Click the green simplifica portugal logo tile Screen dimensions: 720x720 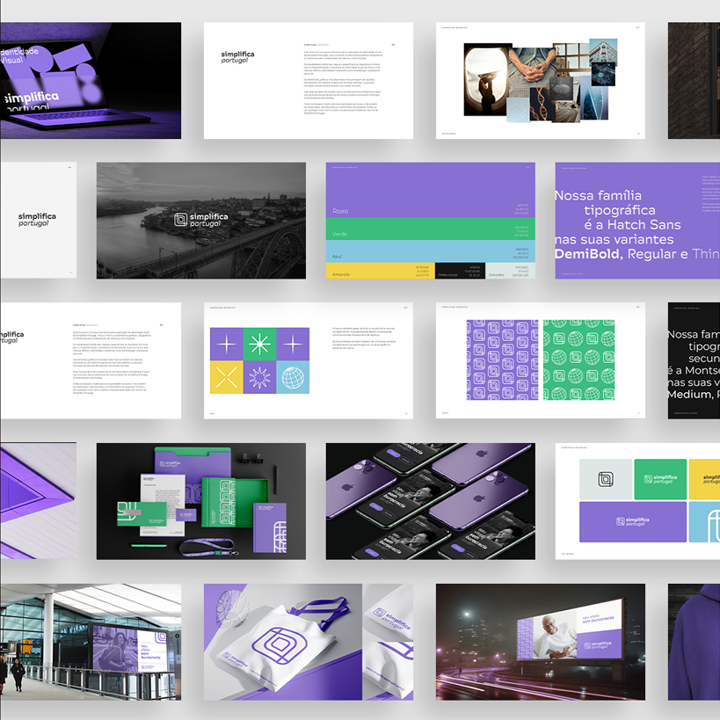pyautogui.click(x=660, y=479)
